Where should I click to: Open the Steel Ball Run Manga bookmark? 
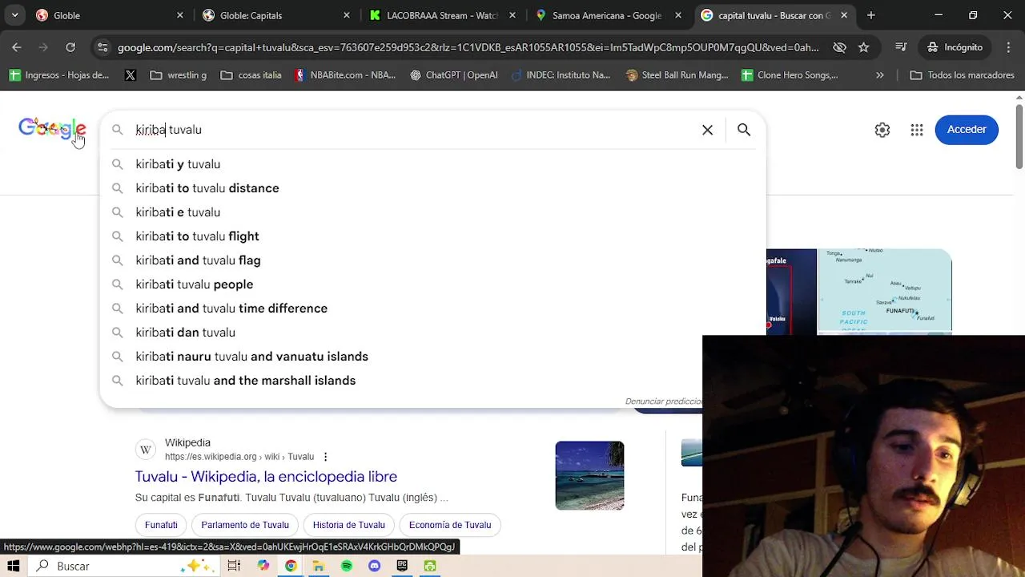click(677, 75)
